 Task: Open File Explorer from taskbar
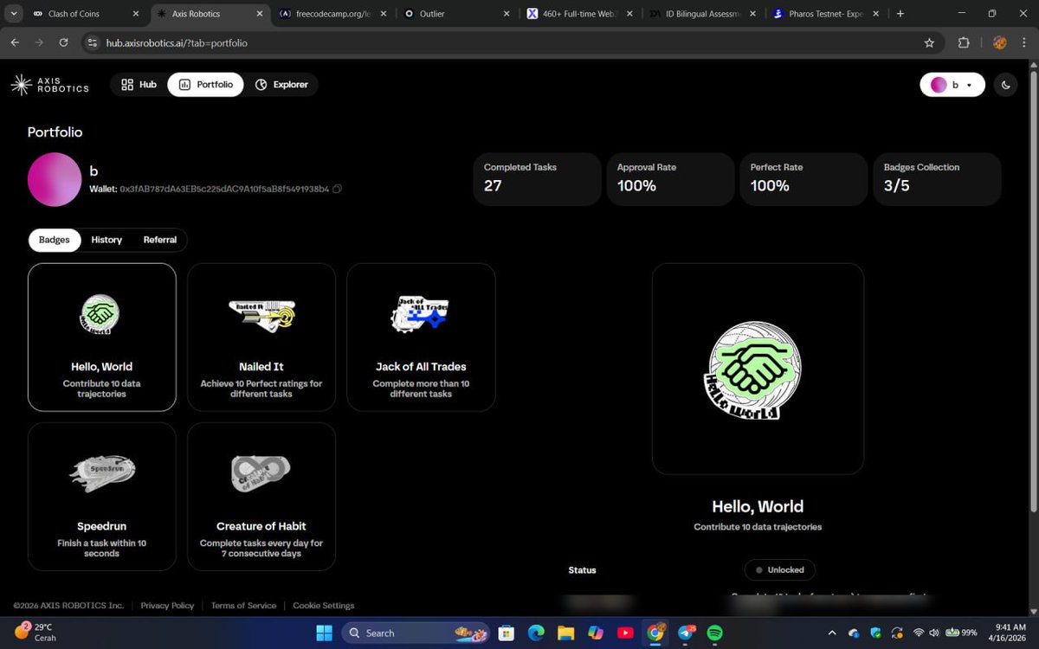[x=566, y=633]
